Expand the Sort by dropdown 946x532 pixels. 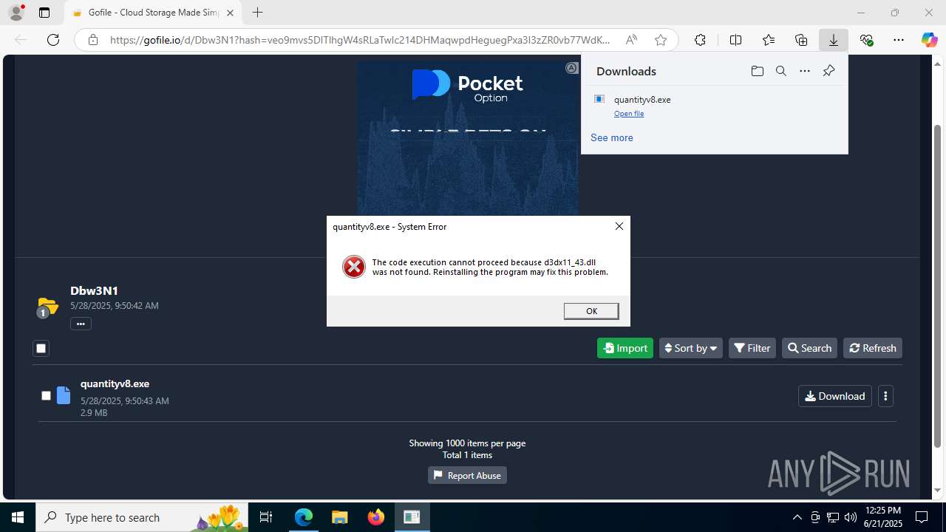pyautogui.click(x=691, y=348)
